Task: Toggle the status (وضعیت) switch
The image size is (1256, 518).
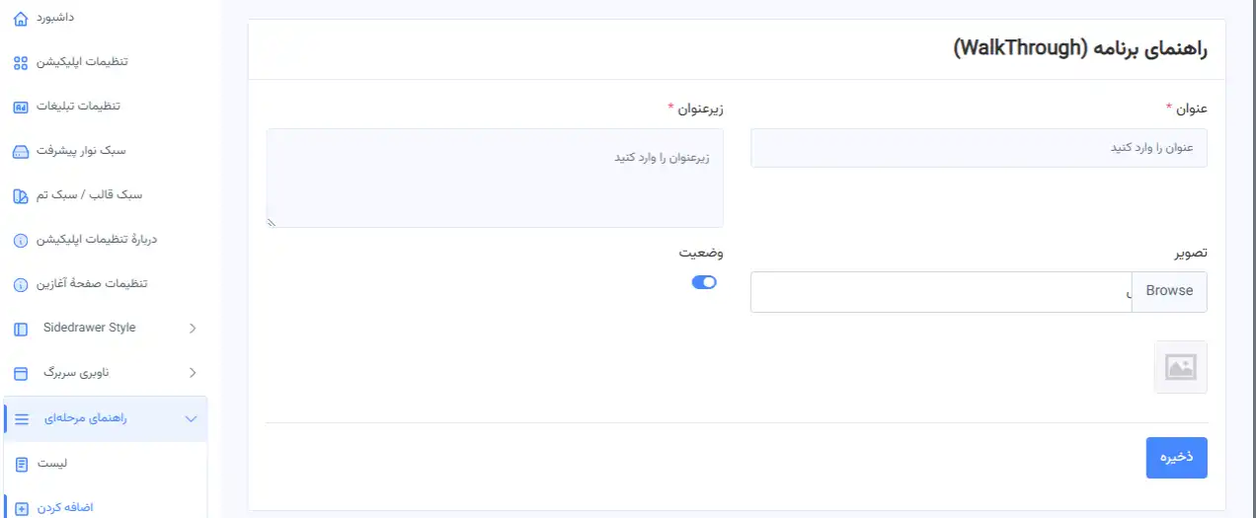Action: click(x=704, y=282)
